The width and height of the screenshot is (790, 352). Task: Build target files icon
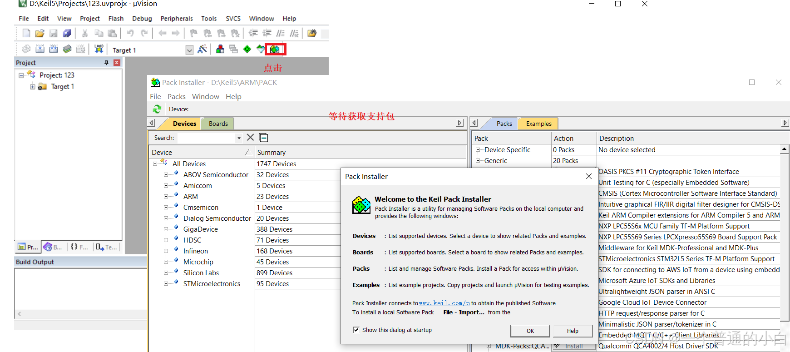[40, 49]
